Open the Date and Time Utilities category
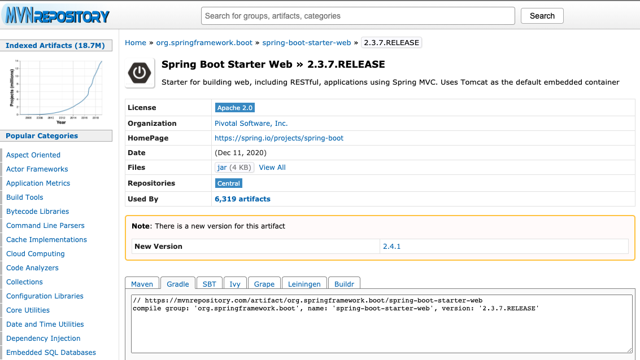This screenshot has width=640, height=360. pos(45,324)
